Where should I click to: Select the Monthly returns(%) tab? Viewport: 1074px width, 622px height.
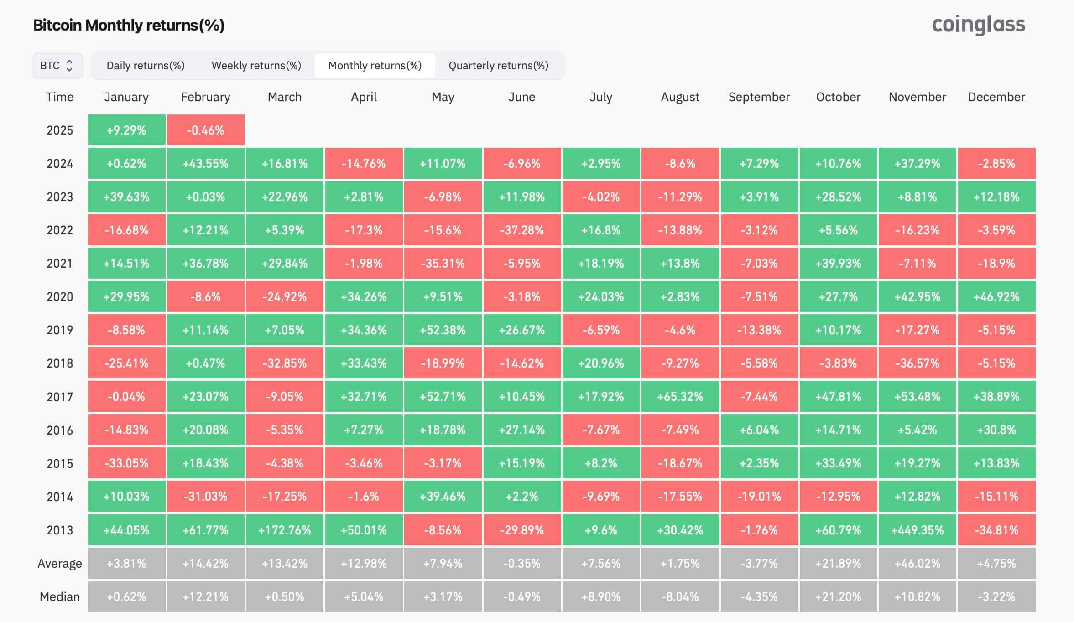tap(375, 66)
